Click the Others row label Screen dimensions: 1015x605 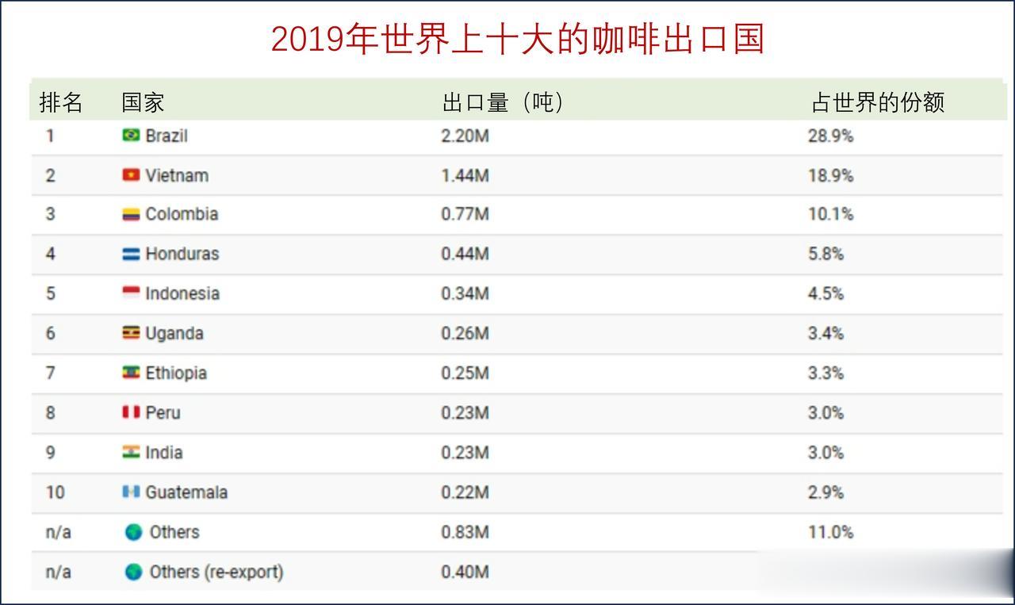click(x=174, y=532)
